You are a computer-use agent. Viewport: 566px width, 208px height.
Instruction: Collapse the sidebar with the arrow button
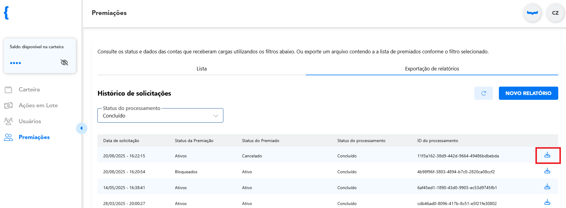pyautogui.click(x=82, y=128)
